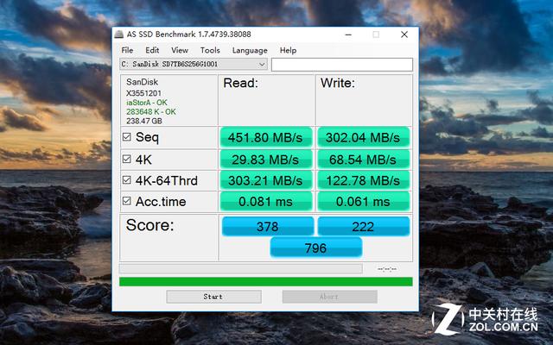Image resolution: width=553 pixels, height=345 pixels.
Task: Select the write access time 0.061 ms
Action: tap(363, 201)
